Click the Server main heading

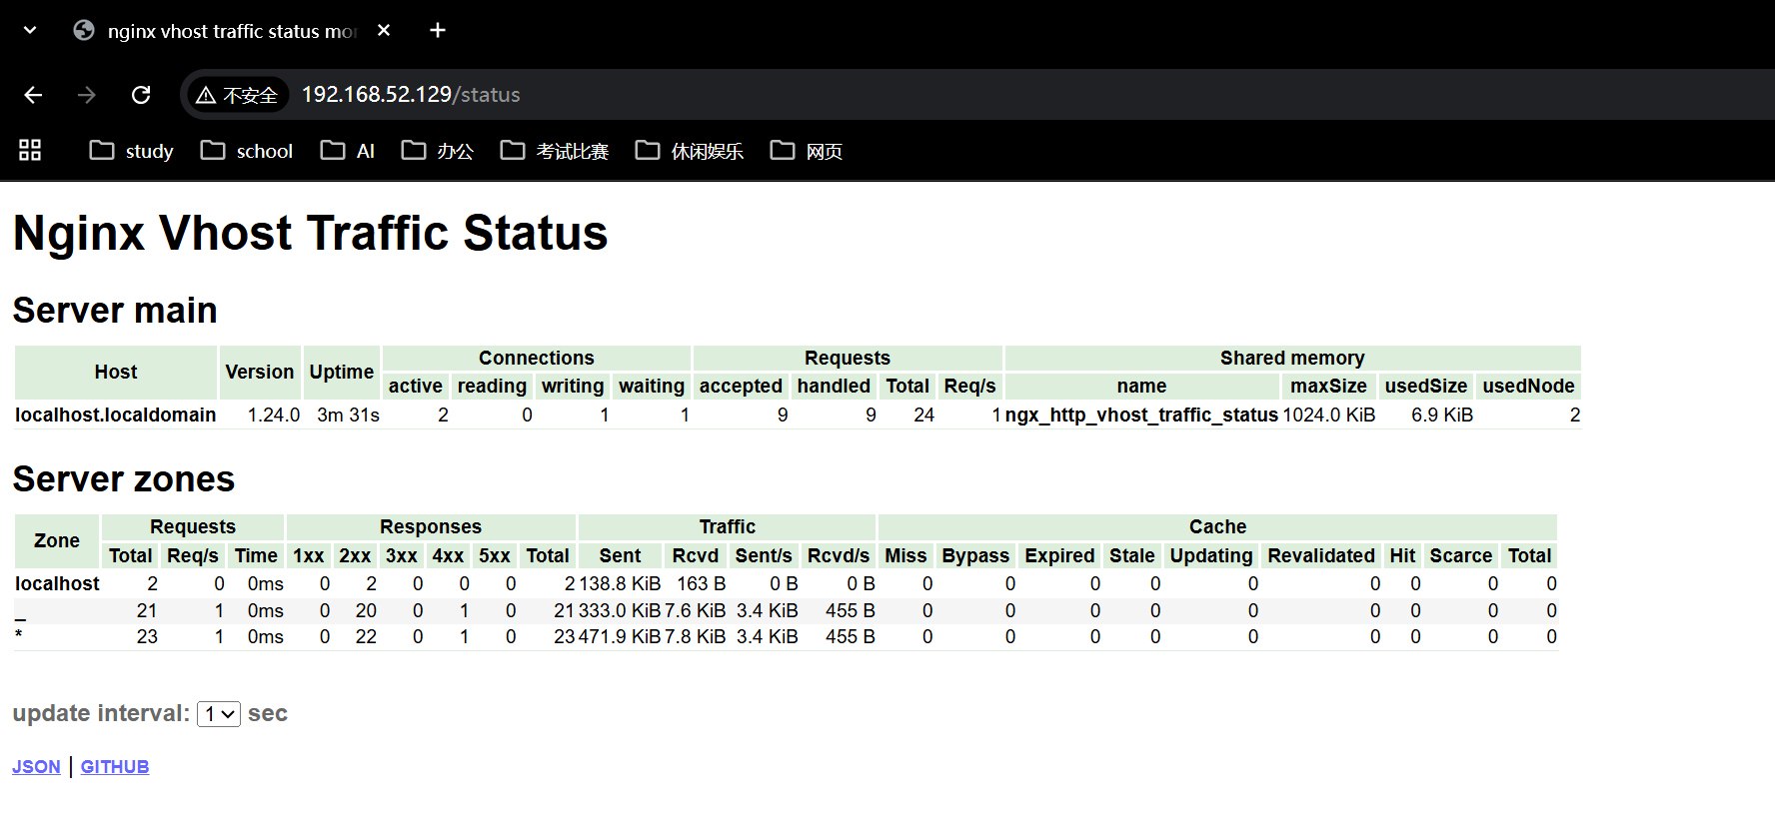pos(115,311)
